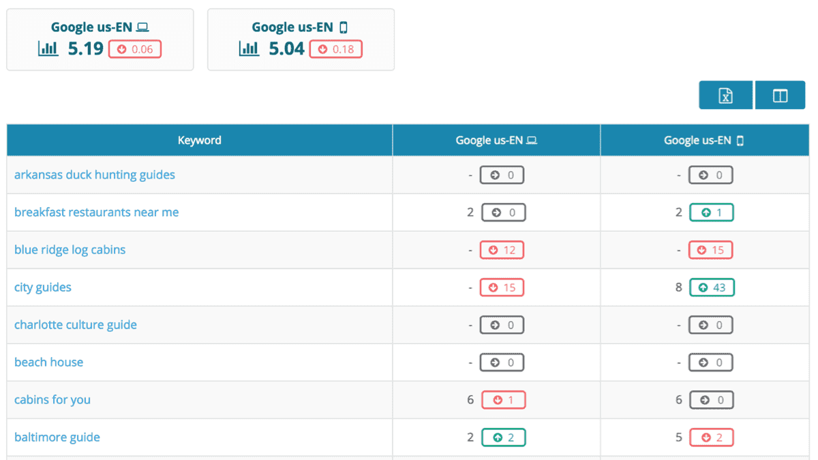Click the bar chart icon beside 5.19
The width and height of the screenshot is (818, 460).
tap(48, 49)
